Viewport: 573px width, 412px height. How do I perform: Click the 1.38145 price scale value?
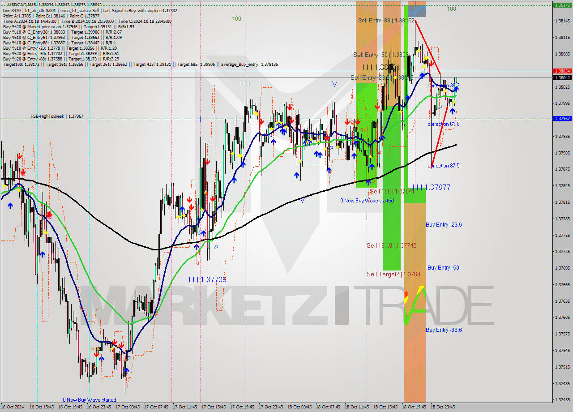[x=562, y=21]
